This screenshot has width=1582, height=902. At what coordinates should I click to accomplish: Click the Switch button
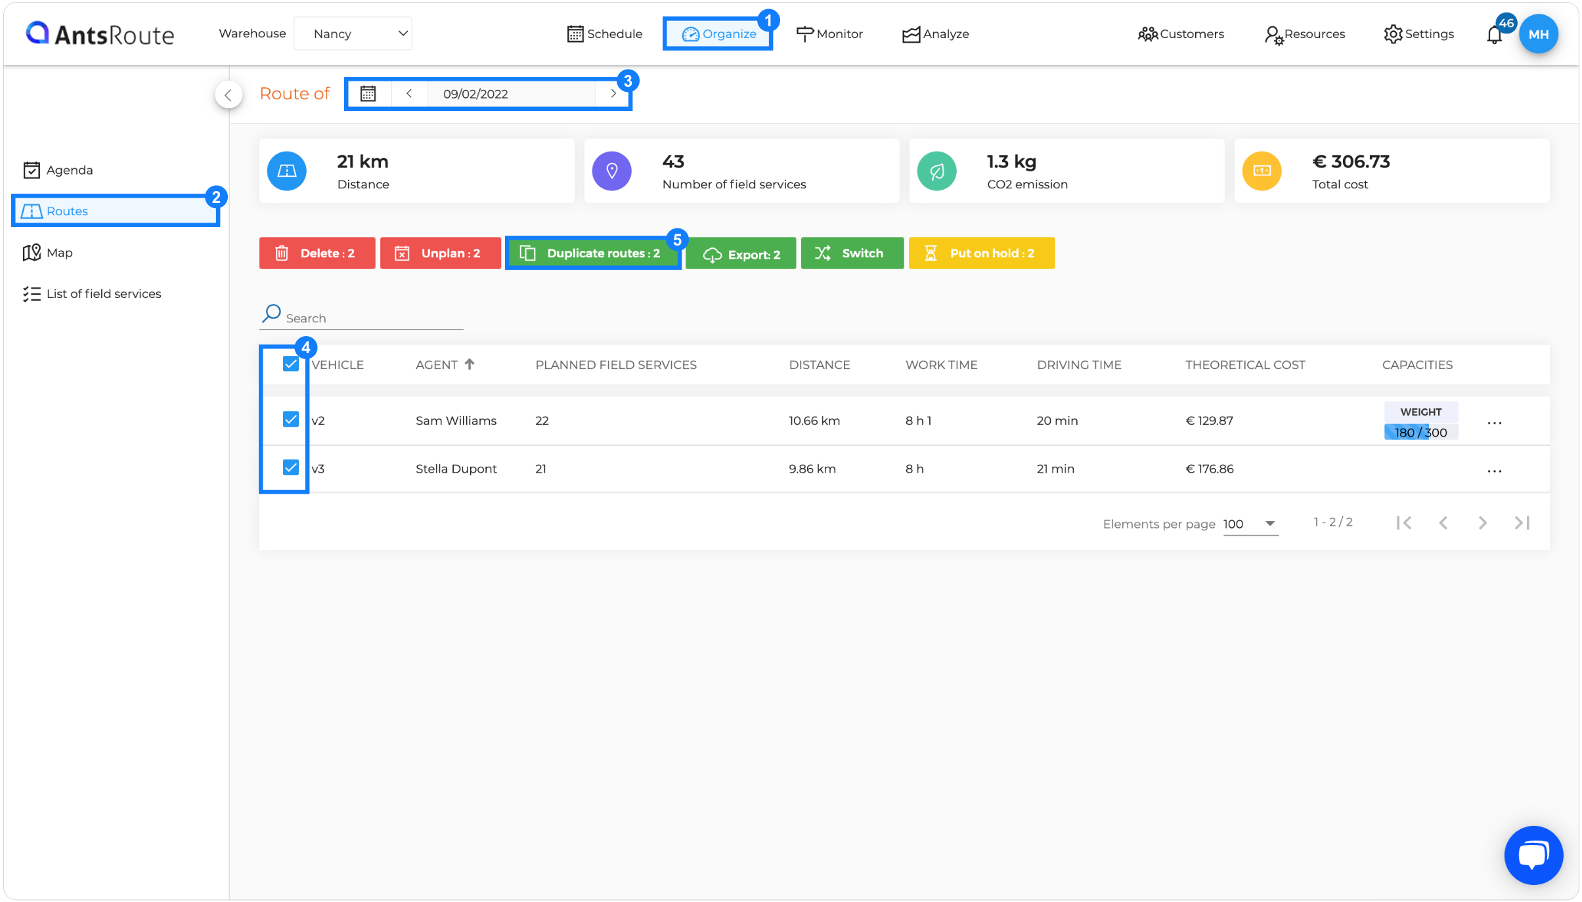[x=852, y=253]
